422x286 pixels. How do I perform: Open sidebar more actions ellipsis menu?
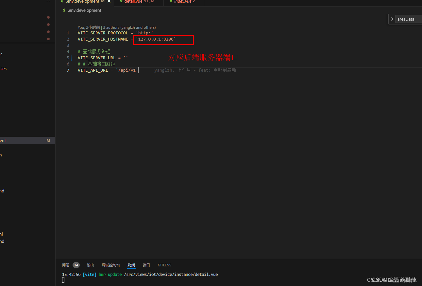pyautogui.click(x=48, y=1)
